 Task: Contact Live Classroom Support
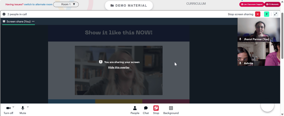pos(252,4)
